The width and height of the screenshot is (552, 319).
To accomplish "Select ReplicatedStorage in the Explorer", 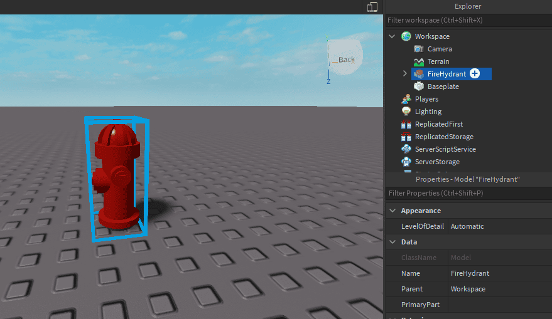I will tap(444, 137).
